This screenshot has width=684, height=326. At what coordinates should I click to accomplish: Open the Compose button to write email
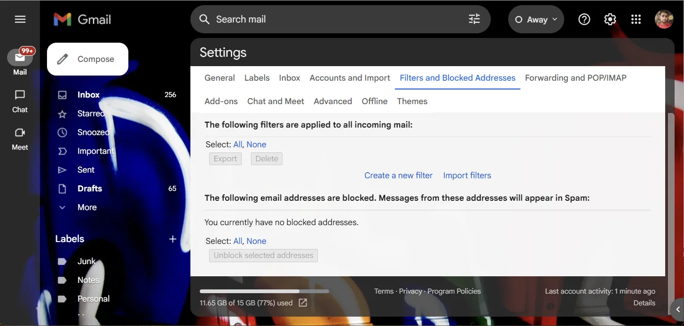click(x=87, y=59)
